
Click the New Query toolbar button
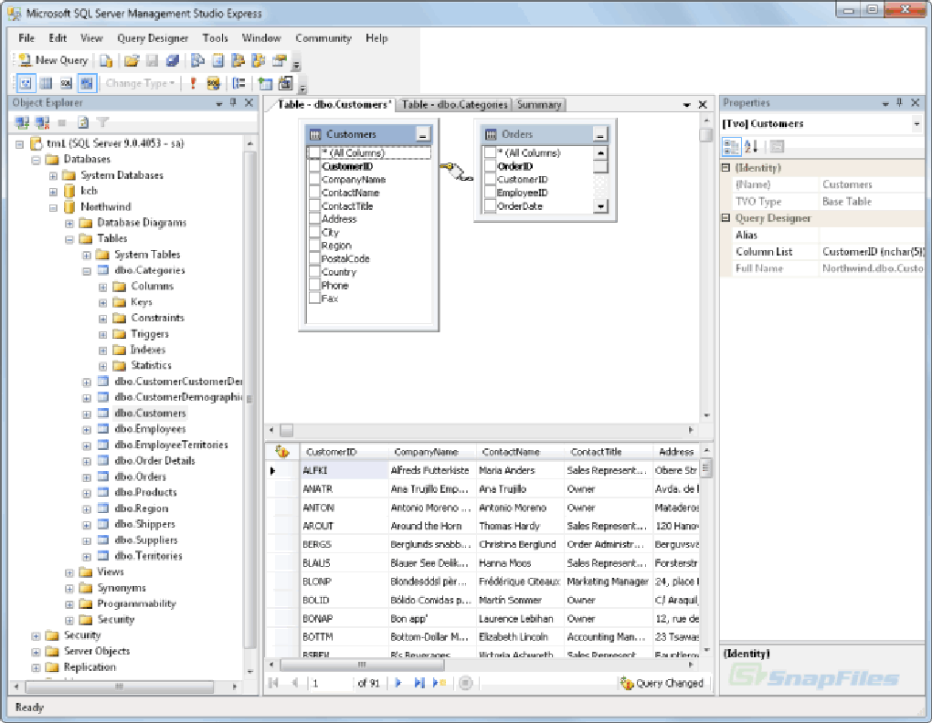tap(52, 60)
